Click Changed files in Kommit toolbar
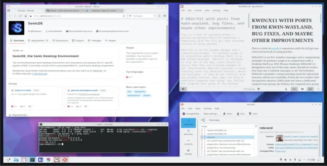The image size is (327, 166). (x=191, y=114)
